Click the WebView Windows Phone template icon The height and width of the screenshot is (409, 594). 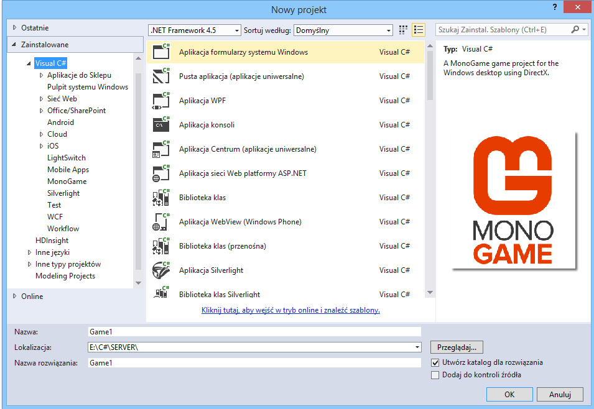coord(161,221)
